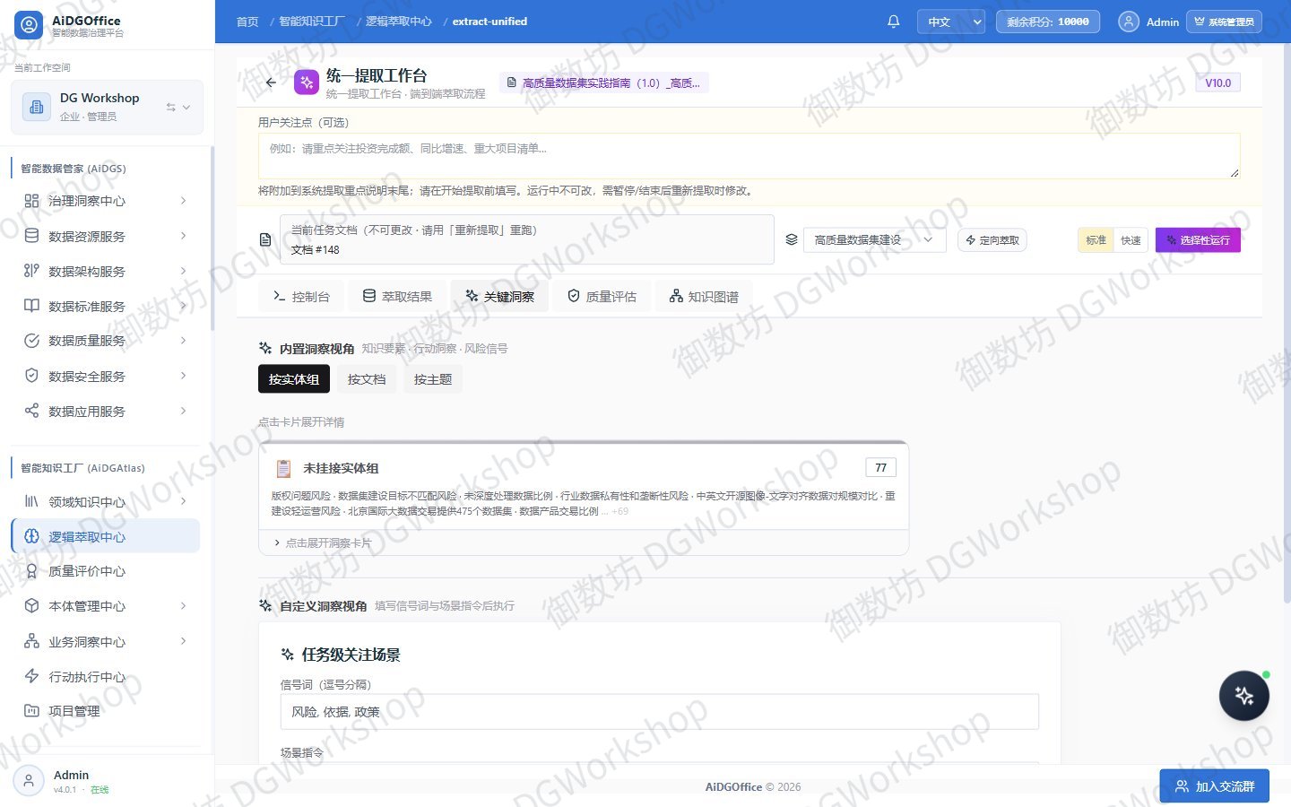Open the 中文 language dropdown

951,22
